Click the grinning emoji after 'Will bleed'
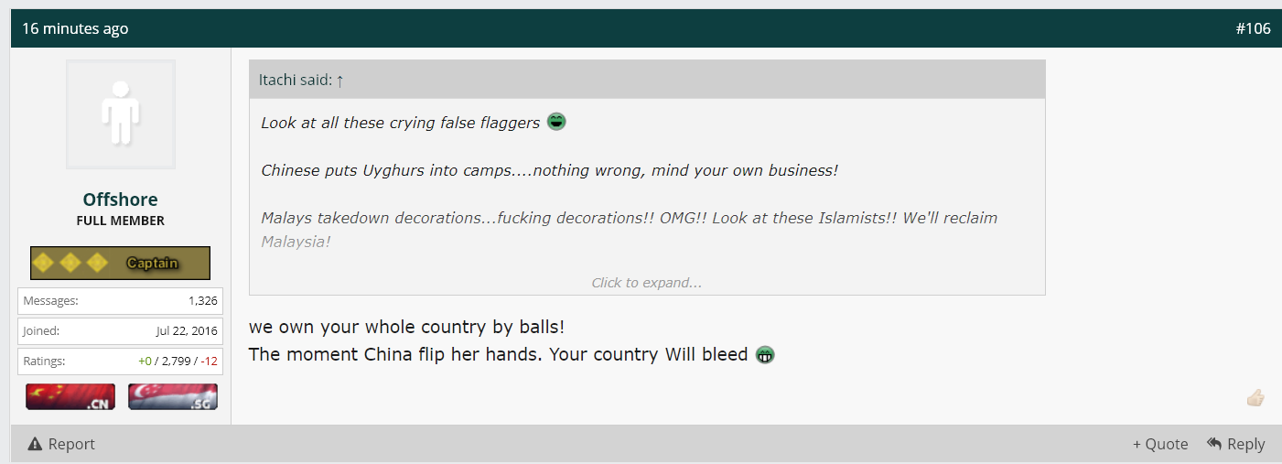The image size is (1282, 464). [x=765, y=354]
